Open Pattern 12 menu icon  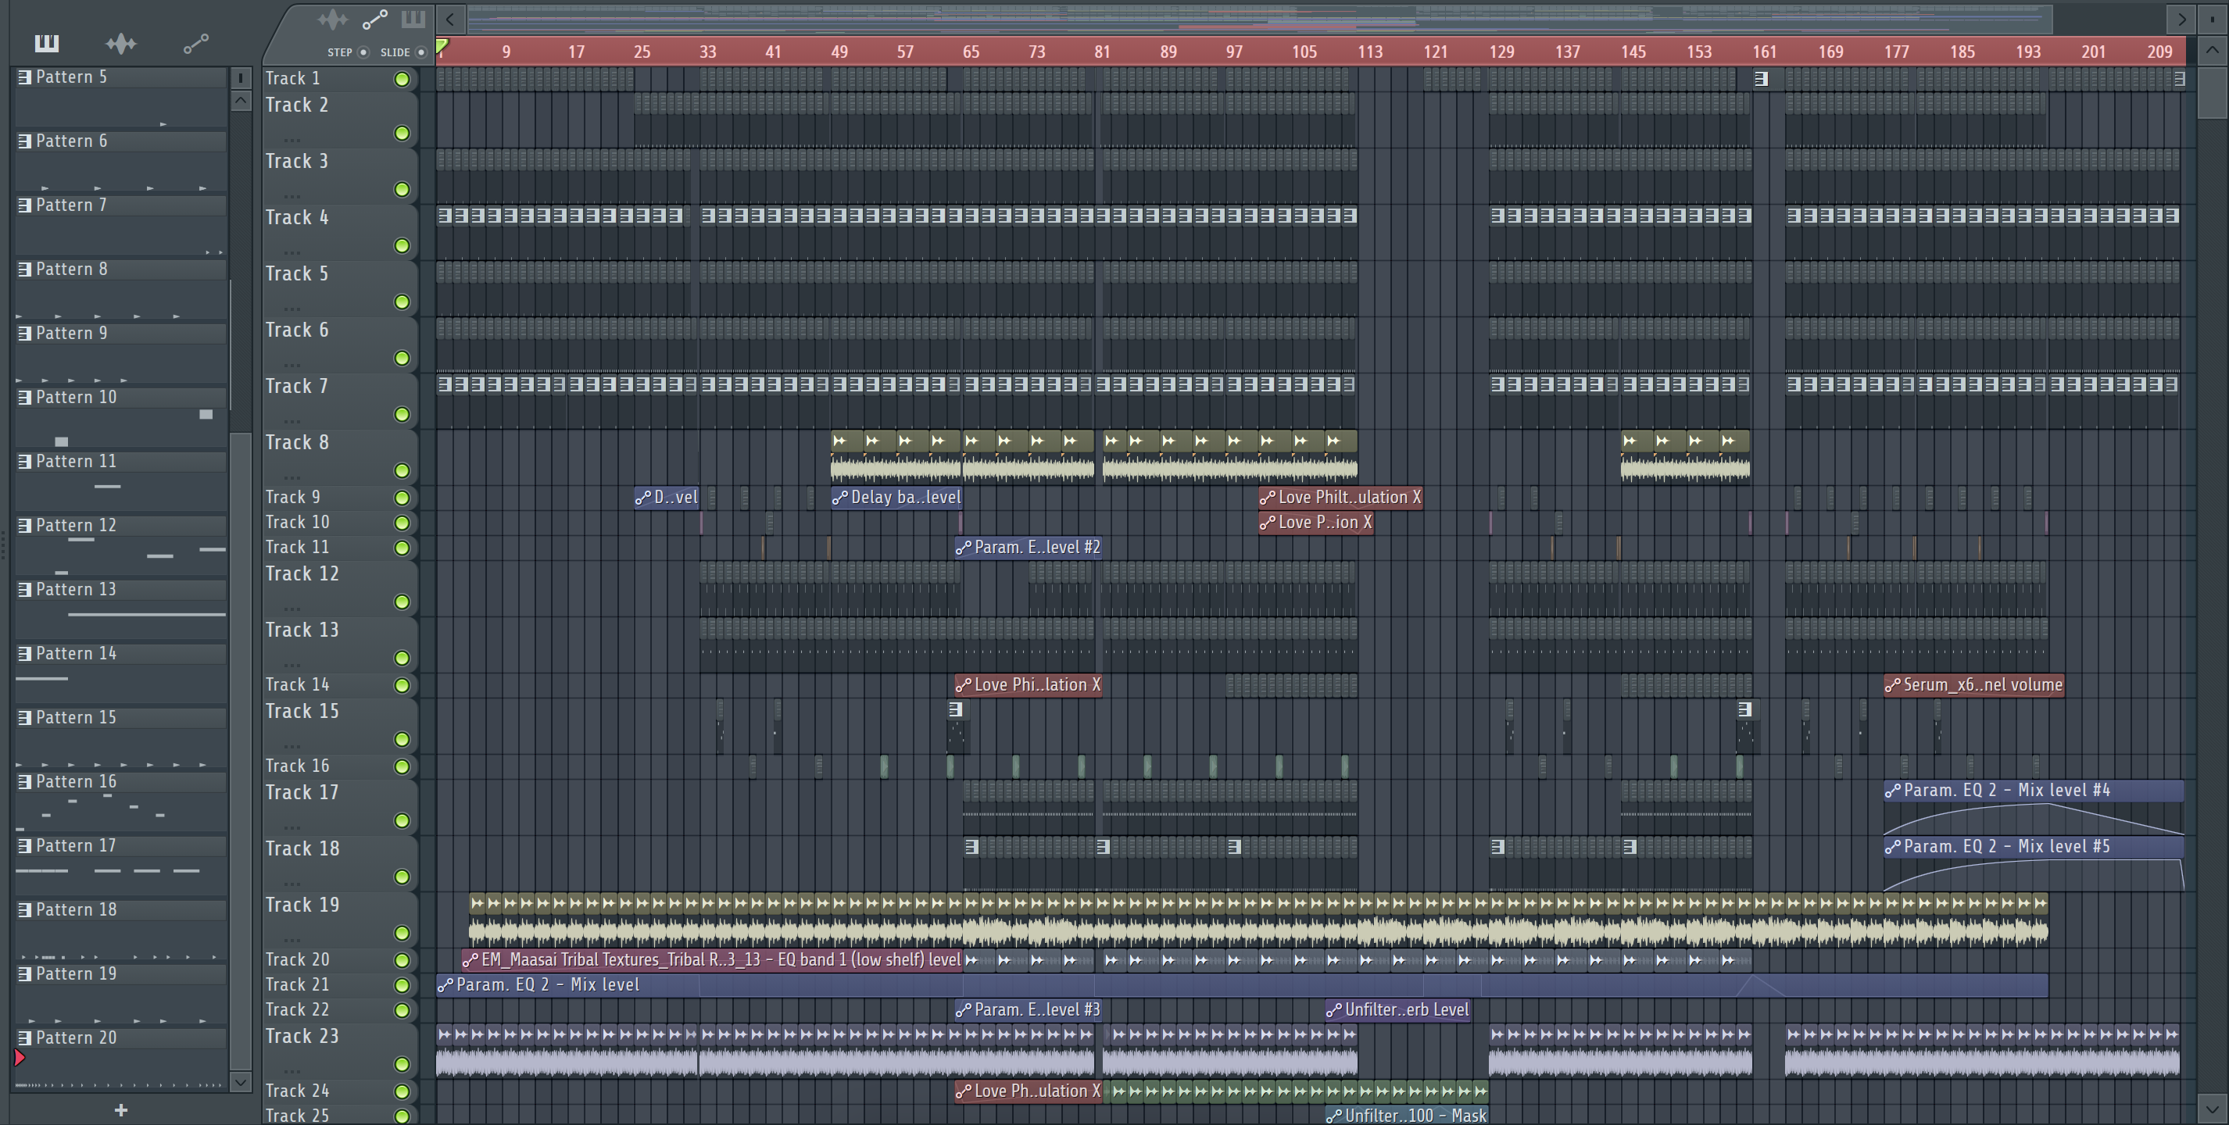(x=25, y=525)
